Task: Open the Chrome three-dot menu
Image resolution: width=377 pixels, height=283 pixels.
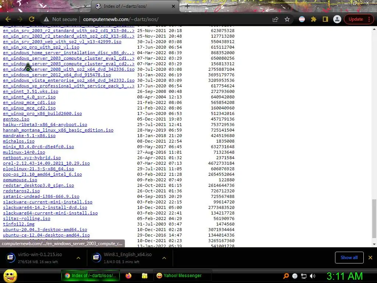Action: (369, 19)
